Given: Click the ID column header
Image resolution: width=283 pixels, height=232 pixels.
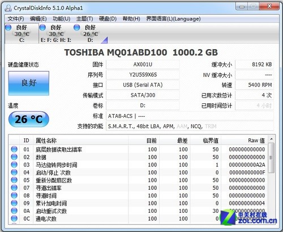Looking at the screenshot, I should pyautogui.click(x=26, y=141).
